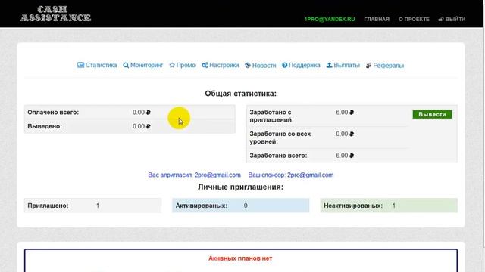Click the Личные приглашения heading
This screenshot has height=272, width=485.
tap(241, 187)
